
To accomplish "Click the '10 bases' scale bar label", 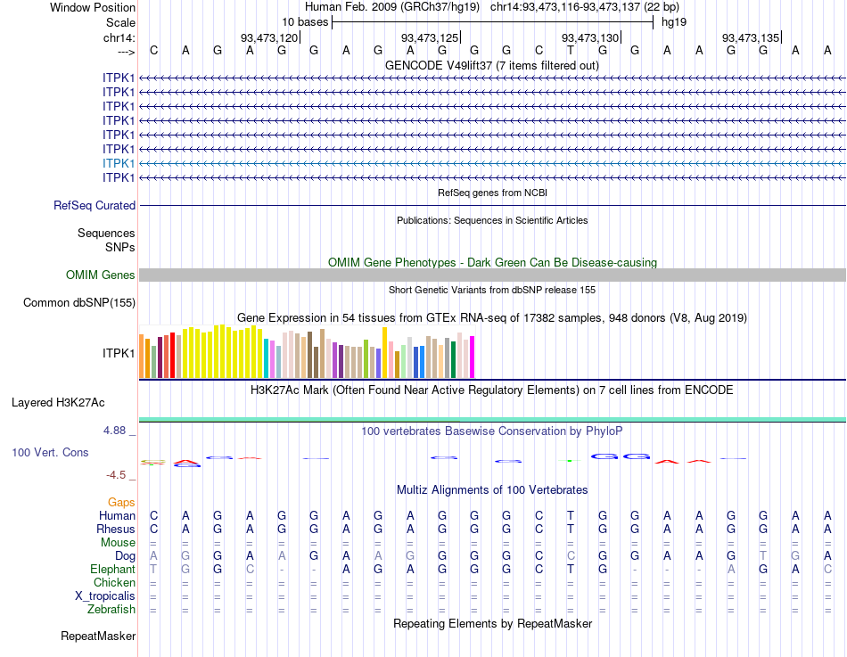I will [305, 22].
